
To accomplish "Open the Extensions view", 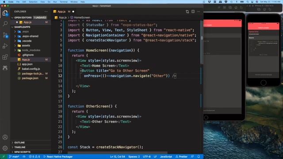I will 5,57.
